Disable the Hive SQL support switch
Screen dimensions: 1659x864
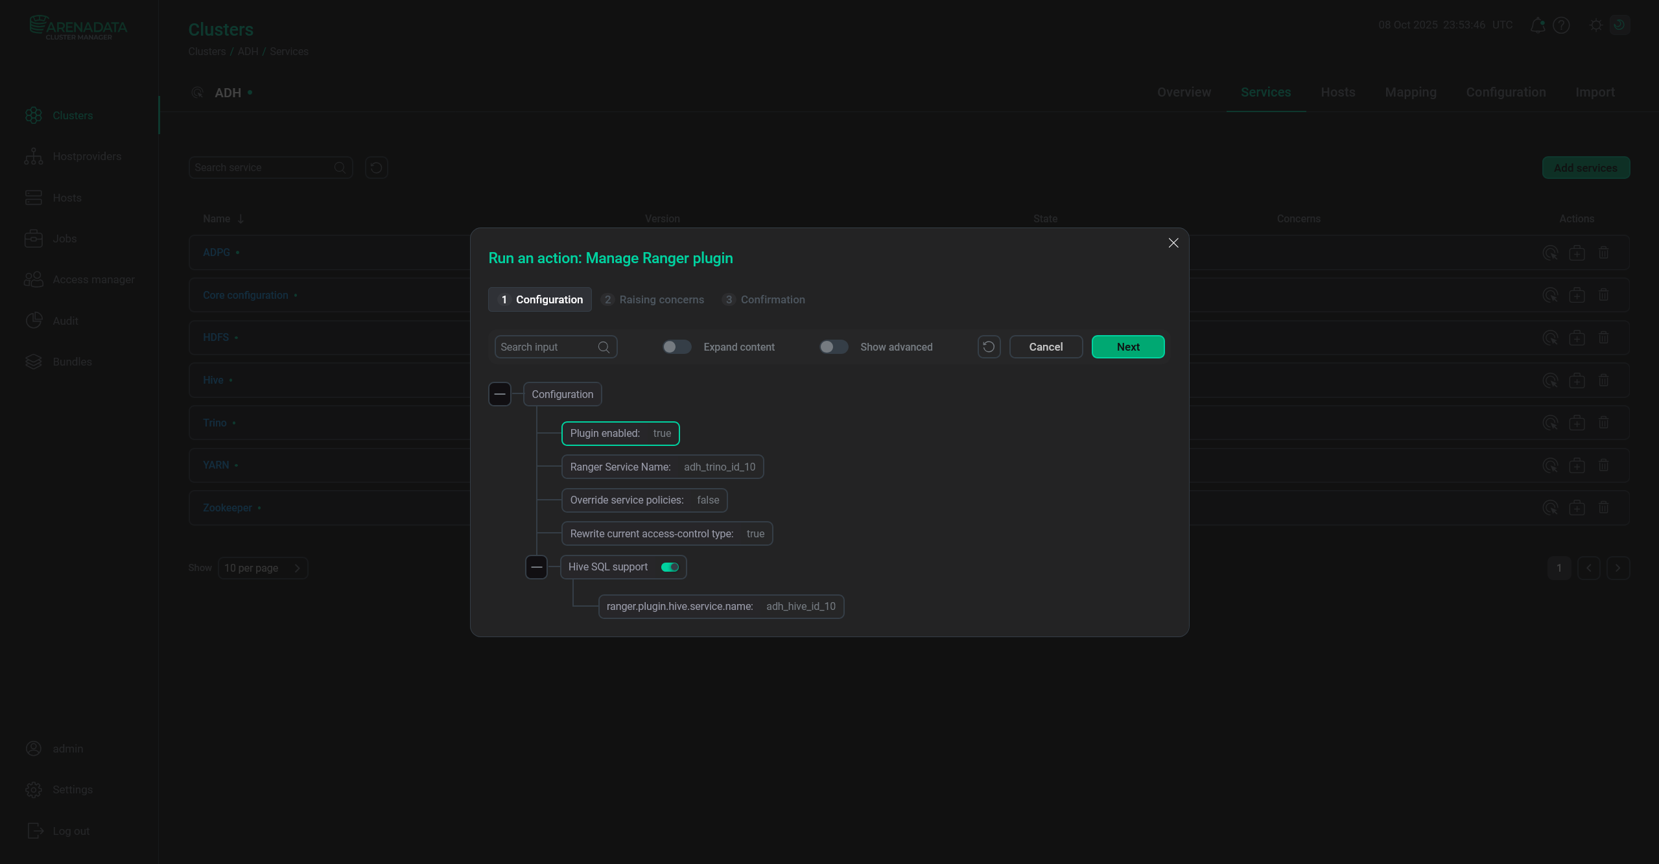(x=670, y=566)
